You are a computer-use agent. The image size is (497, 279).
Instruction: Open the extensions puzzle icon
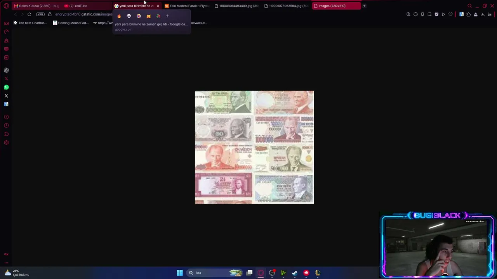pyautogui.click(x=468, y=14)
